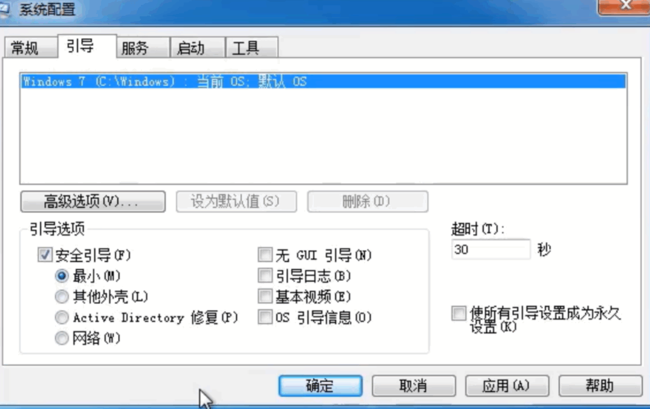Select Active Directory 修复 radio option
This screenshot has width=650, height=409.
62,318
